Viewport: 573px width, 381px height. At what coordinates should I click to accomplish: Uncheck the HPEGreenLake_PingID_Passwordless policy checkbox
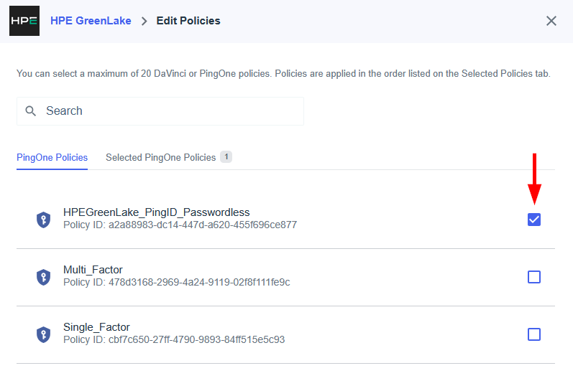point(534,220)
